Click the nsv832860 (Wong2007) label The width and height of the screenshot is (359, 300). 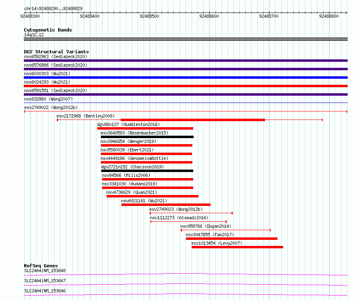pyautogui.click(x=48, y=99)
